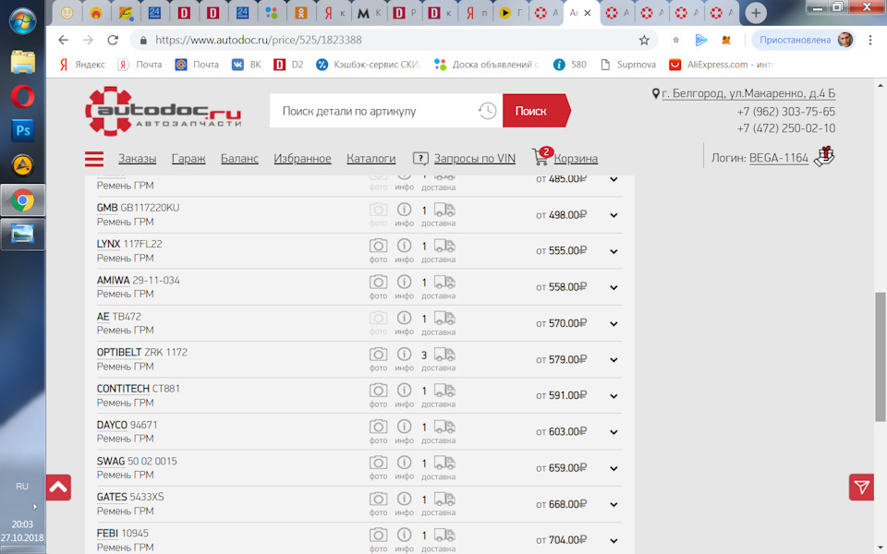
Task: Open the Белгород address link
Action: (748, 93)
